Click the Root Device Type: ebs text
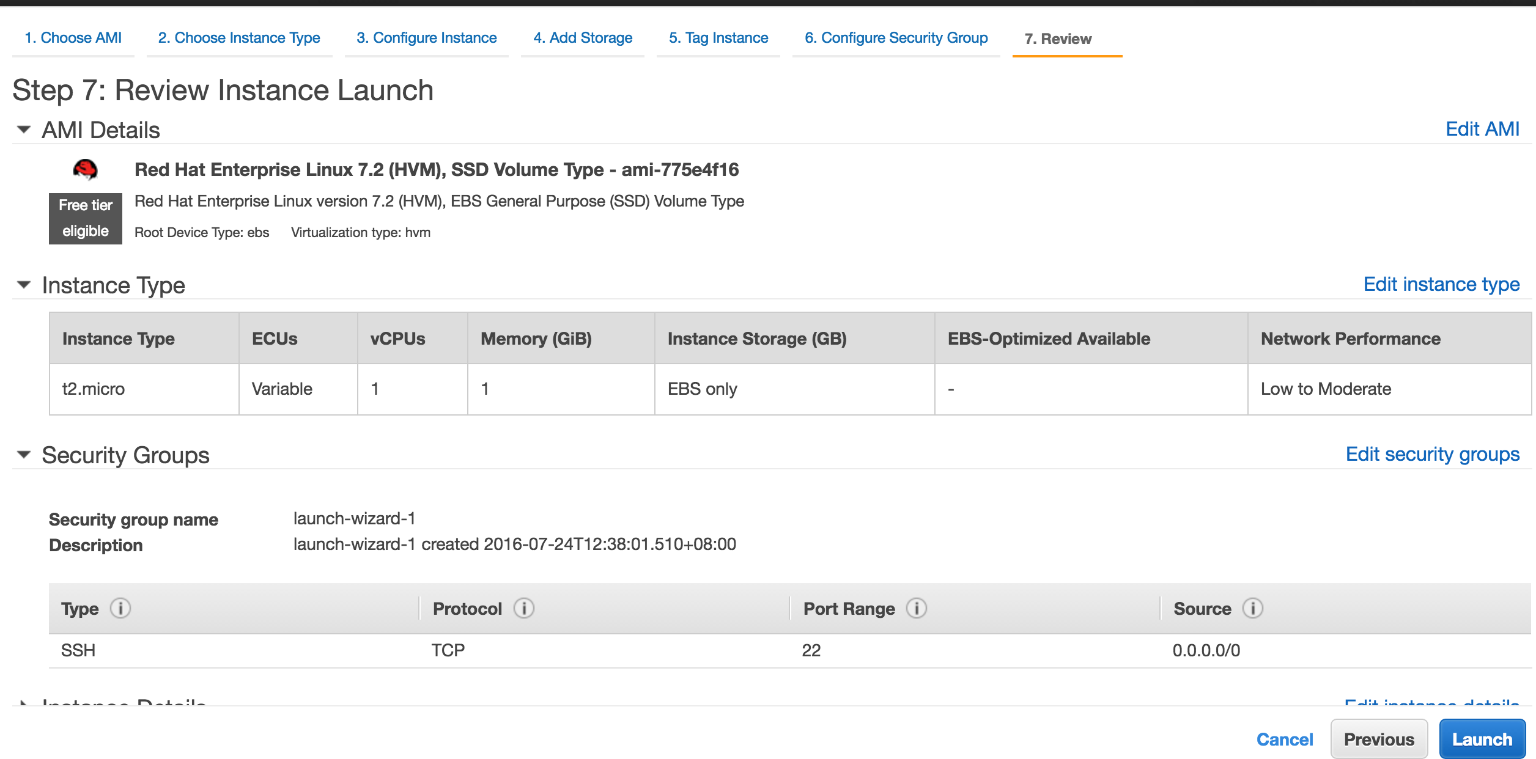This screenshot has width=1536, height=759. pos(202,232)
